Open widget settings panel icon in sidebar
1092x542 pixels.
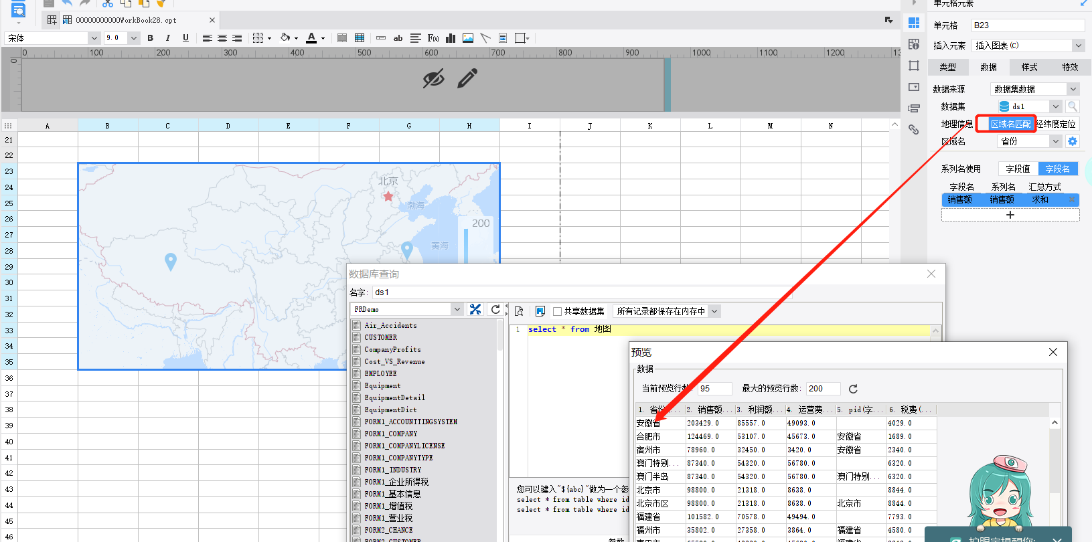pyautogui.click(x=914, y=87)
